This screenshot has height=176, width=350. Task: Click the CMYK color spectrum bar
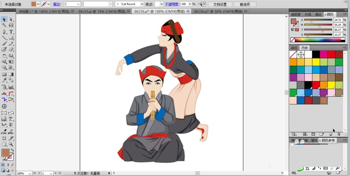[317, 40]
